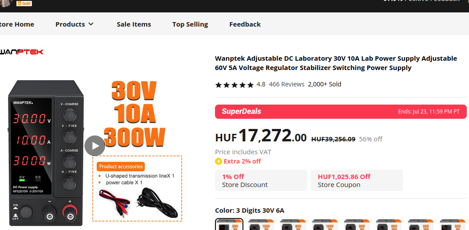Select the fifth color variant thumbnail
The height and width of the screenshot is (230, 469).
click(x=357, y=225)
